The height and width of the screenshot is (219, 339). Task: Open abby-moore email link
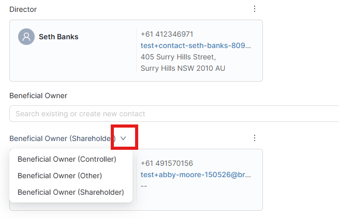(196, 175)
